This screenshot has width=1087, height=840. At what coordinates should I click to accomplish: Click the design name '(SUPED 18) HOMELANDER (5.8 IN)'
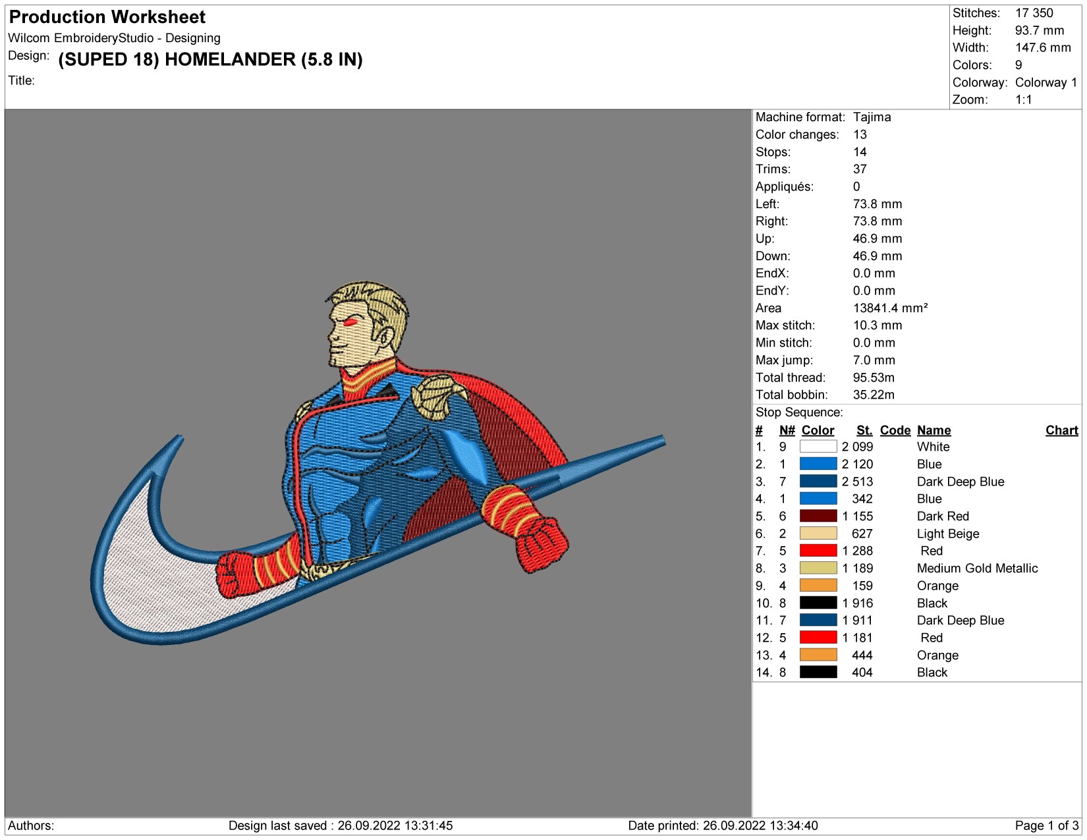(x=210, y=59)
